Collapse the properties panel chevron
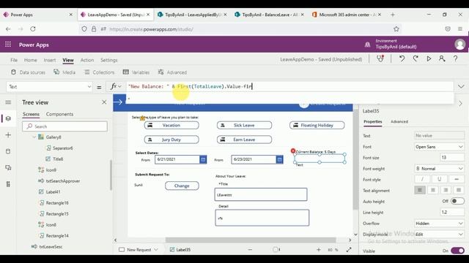Image resolution: width=469 pixels, height=263 pixels. [x=461, y=104]
